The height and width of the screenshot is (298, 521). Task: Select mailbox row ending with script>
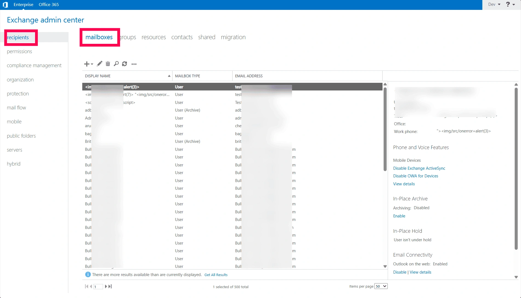point(232,103)
